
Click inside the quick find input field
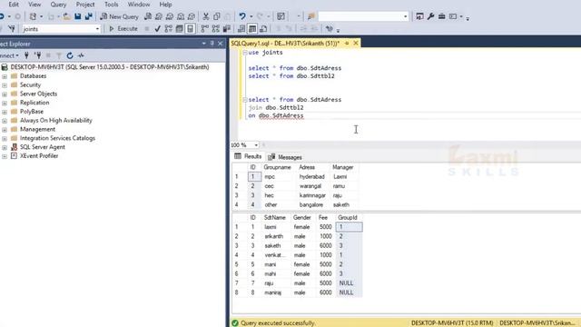pos(360,16)
